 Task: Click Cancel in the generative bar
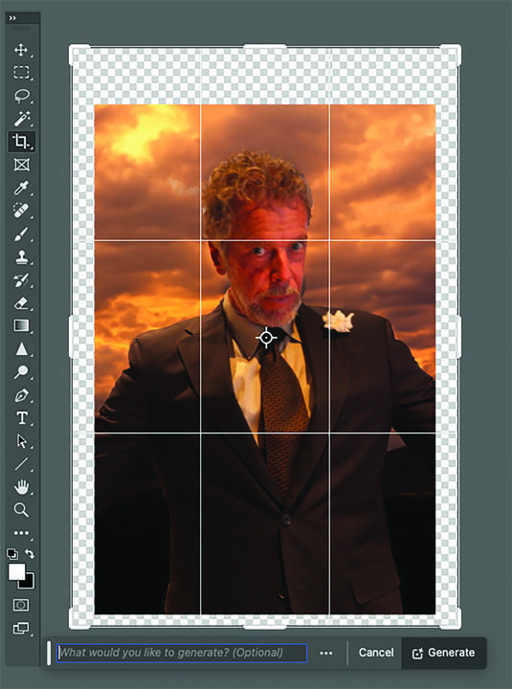click(376, 653)
